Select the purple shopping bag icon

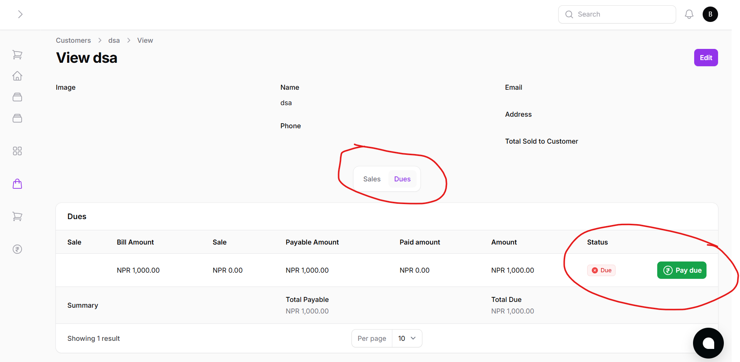pos(17,184)
